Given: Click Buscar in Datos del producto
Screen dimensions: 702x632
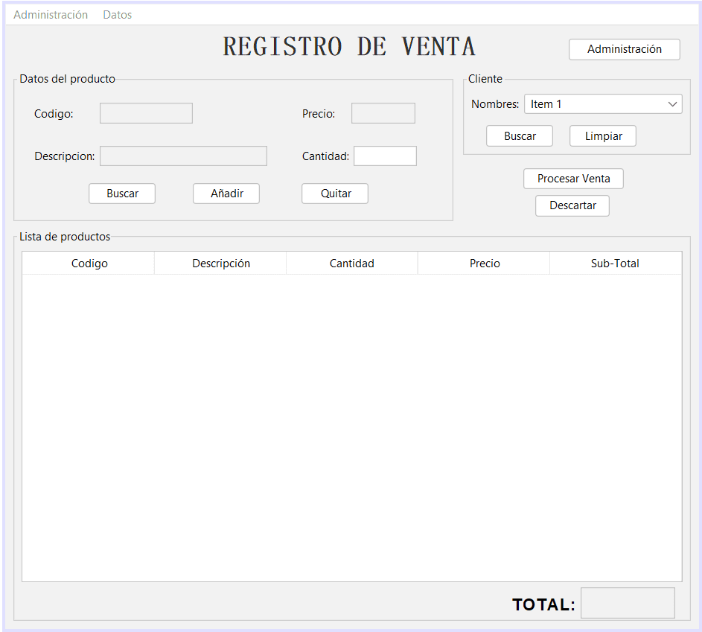Looking at the screenshot, I should pyautogui.click(x=122, y=194).
